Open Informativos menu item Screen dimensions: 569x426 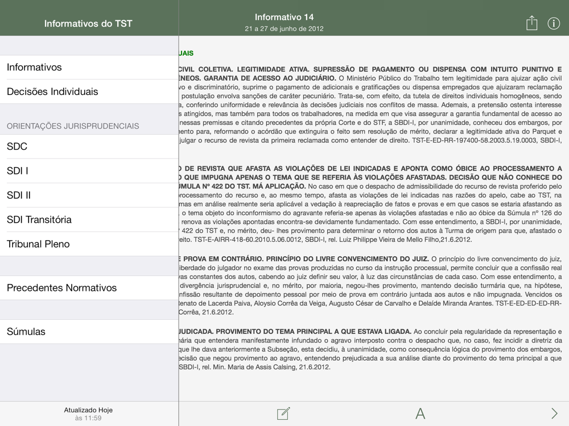pyautogui.click(x=89, y=67)
